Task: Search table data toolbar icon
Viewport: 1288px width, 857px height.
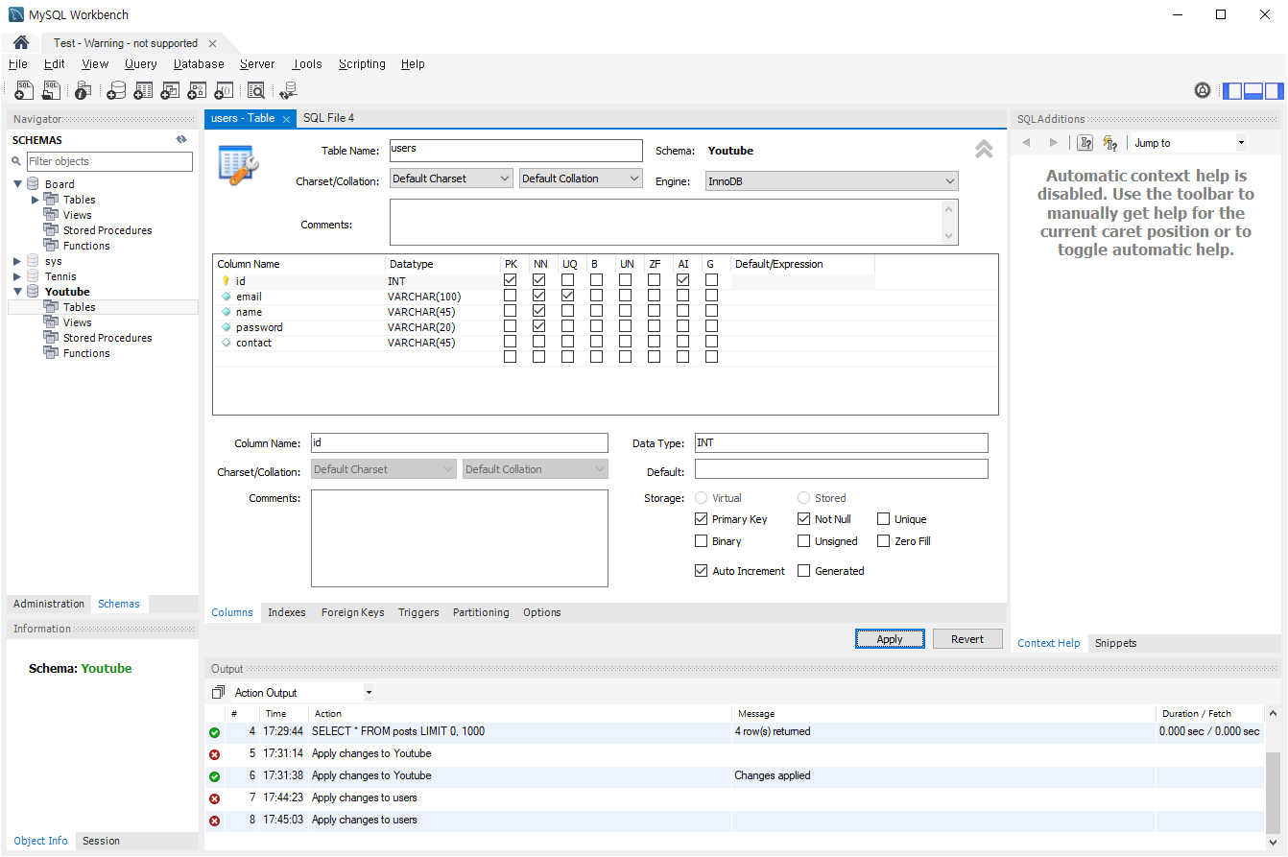Action: tap(255, 90)
